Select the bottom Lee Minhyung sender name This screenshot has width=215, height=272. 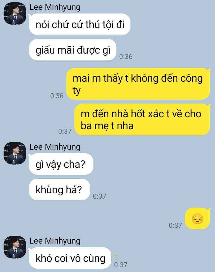55,241
